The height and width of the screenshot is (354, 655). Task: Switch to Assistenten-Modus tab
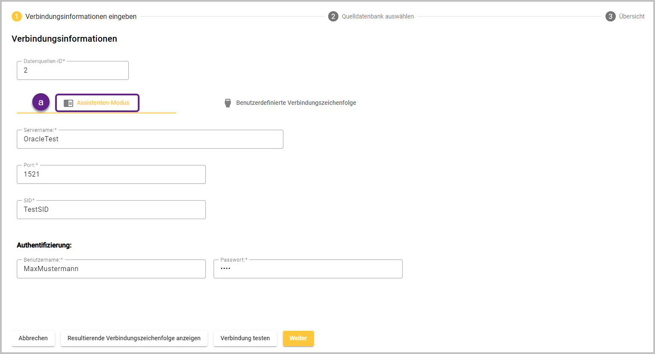(103, 103)
